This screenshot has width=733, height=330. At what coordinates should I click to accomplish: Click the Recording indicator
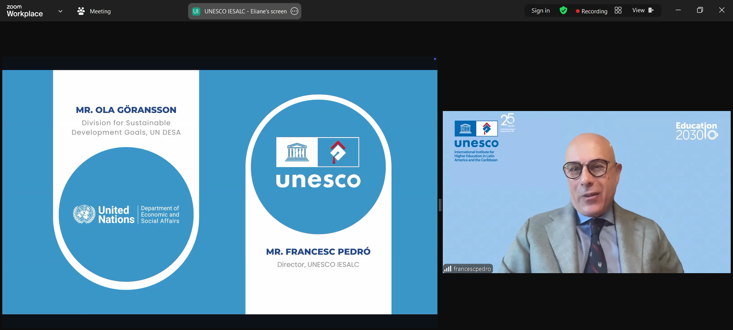(592, 11)
